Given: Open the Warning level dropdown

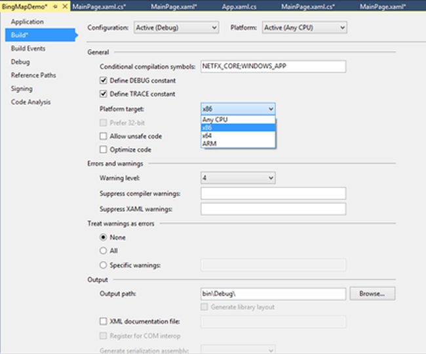Looking at the screenshot, I should pos(238,178).
